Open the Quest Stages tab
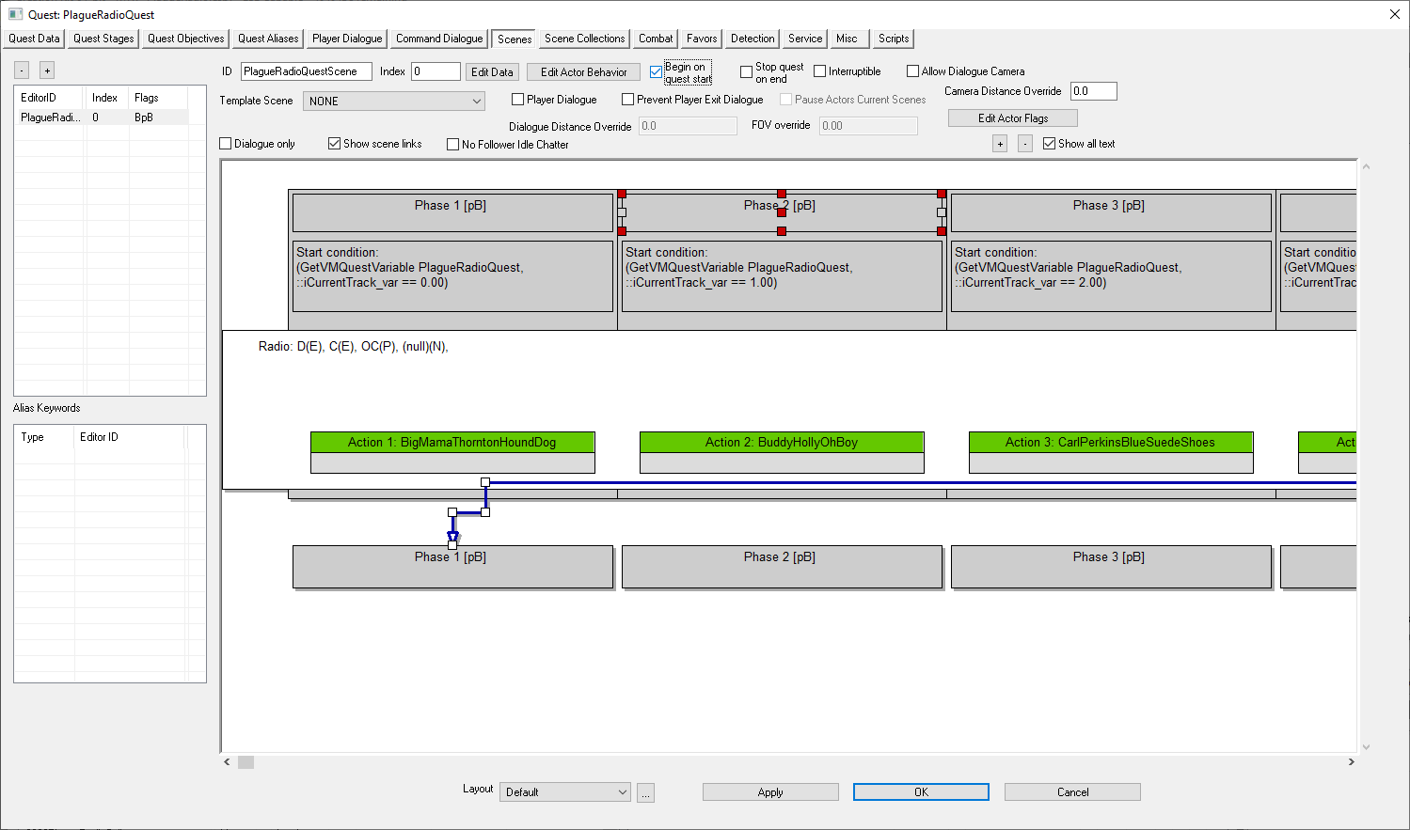1410x830 pixels. tap(103, 39)
